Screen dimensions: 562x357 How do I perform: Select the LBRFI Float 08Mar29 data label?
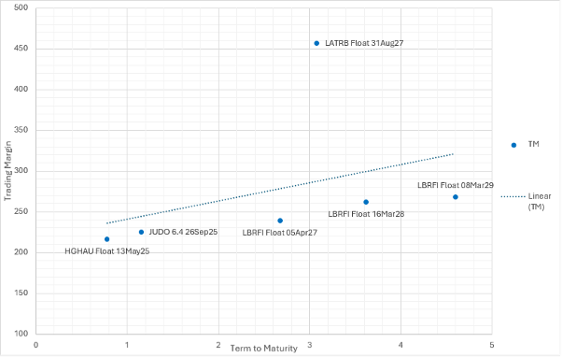pos(456,185)
